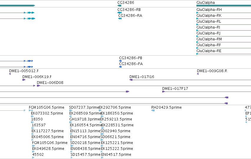Click the EK049628.5prime EST label
The image size is (251, 159).
tap(48, 149)
